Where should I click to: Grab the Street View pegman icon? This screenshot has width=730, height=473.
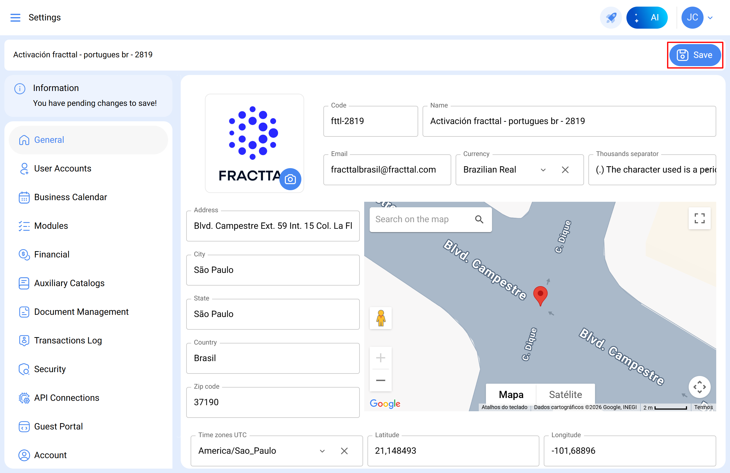coord(380,318)
